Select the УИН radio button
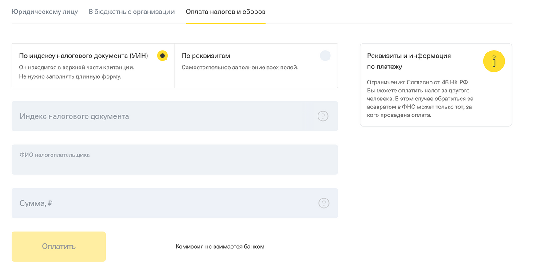The width and height of the screenshot is (533, 279). [163, 56]
